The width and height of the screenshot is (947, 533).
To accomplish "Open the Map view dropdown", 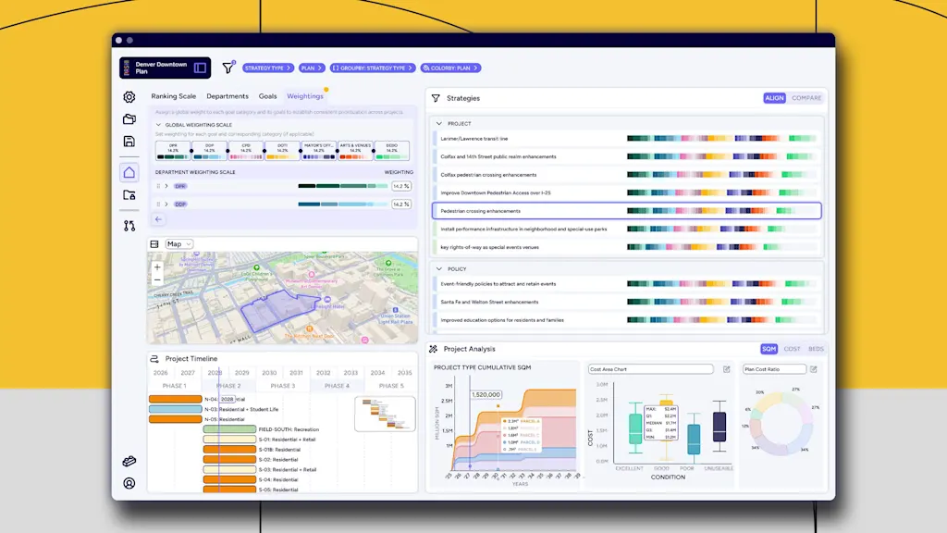I will click(x=178, y=244).
